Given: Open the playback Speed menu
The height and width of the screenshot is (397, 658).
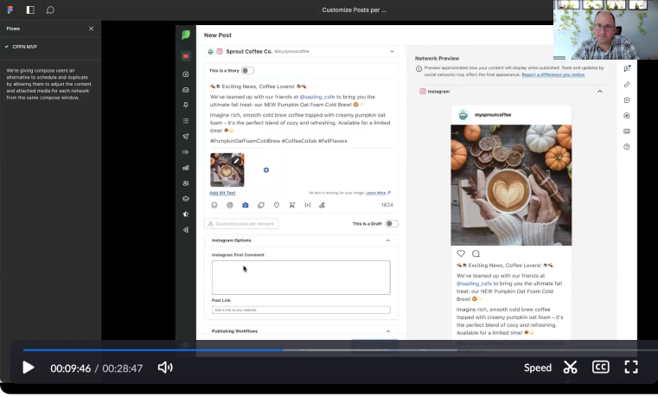Looking at the screenshot, I should coord(537,368).
